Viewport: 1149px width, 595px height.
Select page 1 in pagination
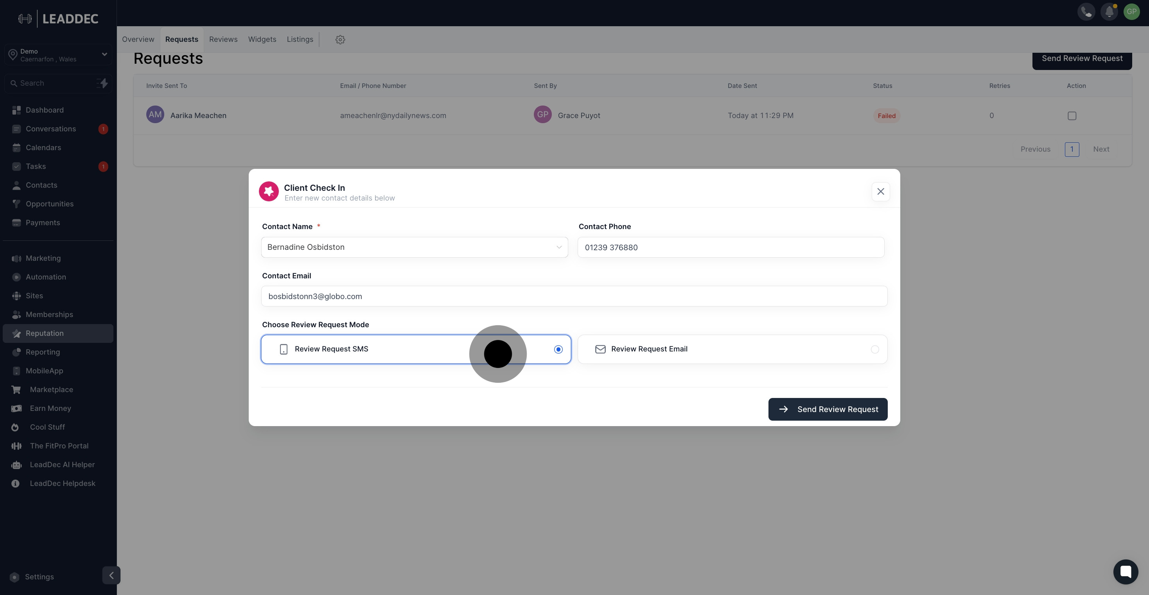(1072, 149)
